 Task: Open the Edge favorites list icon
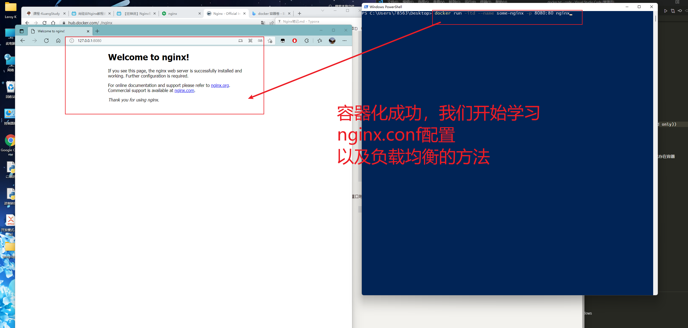pos(320,41)
